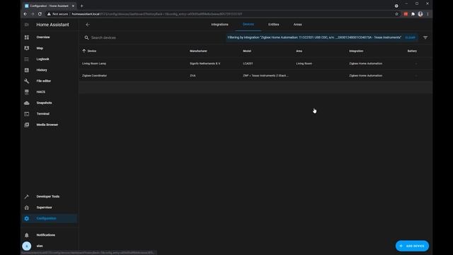Open the Map icon in sidebar
Image resolution: width=453 pixels, height=255 pixels.
click(x=27, y=48)
